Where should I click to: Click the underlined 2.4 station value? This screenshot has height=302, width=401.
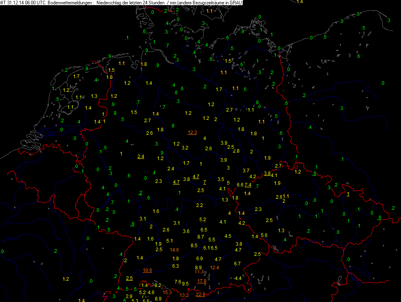click(x=141, y=157)
